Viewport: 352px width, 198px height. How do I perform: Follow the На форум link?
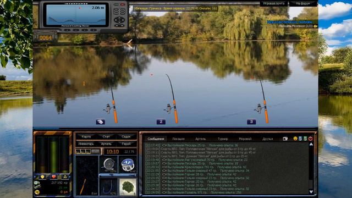(303, 4)
